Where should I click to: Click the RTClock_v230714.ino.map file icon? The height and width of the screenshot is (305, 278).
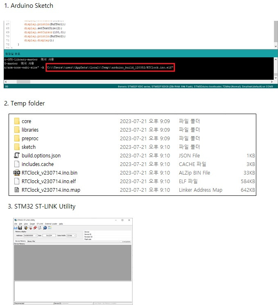click(x=17, y=190)
